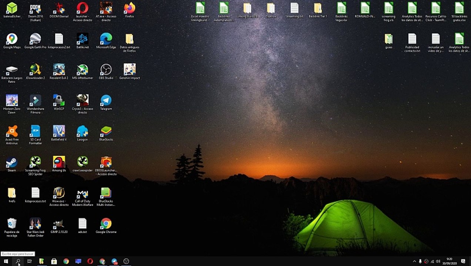
Task: Show hidden system tray icons
Action: pos(414,261)
